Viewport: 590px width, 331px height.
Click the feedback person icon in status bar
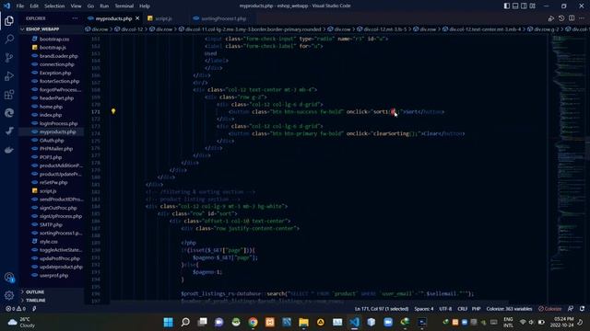coord(571,309)
